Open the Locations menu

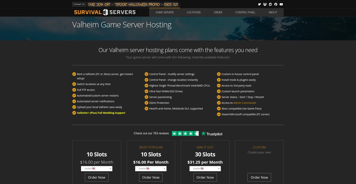tap(194, 12)
